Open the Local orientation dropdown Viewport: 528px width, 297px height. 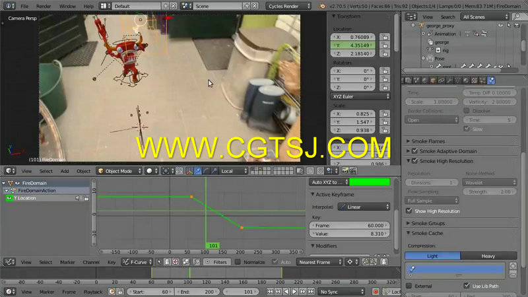click(234, 171)
